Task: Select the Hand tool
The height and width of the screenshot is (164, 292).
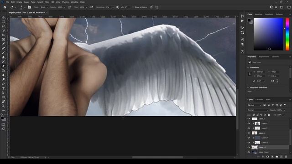Action: pos(3,102)
